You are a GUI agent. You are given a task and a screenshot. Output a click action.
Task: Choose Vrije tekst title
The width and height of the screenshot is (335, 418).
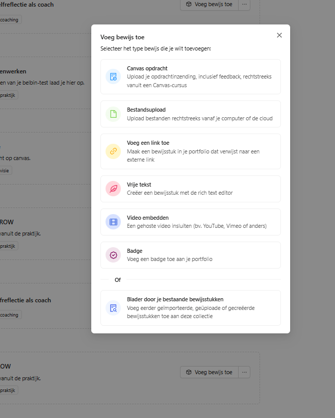click(139, 185)
